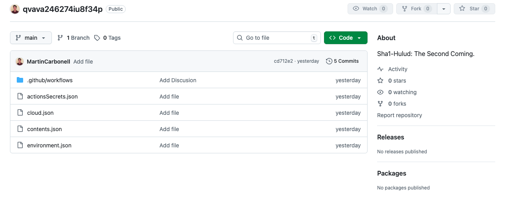Image resolution: width=508 pixels, height=201 pixels.
Task: Click the .github/workflows folder icon
Action: [x=20, y=80]
